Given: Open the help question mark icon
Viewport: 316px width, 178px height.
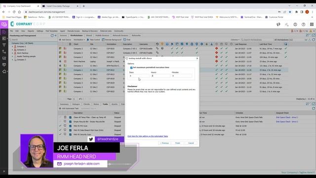Looking at the screenshot, I should (303, 24).
